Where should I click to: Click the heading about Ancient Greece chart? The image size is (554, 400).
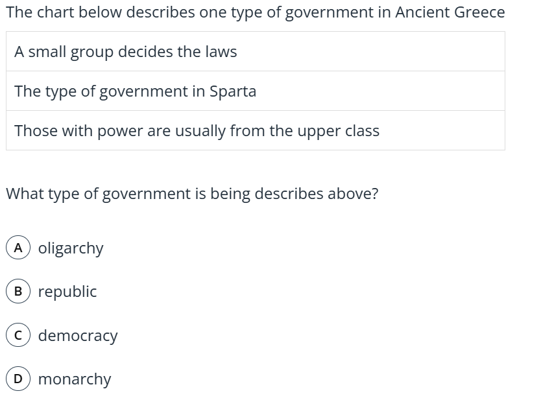pyautogui.click(x=256, y=12)
